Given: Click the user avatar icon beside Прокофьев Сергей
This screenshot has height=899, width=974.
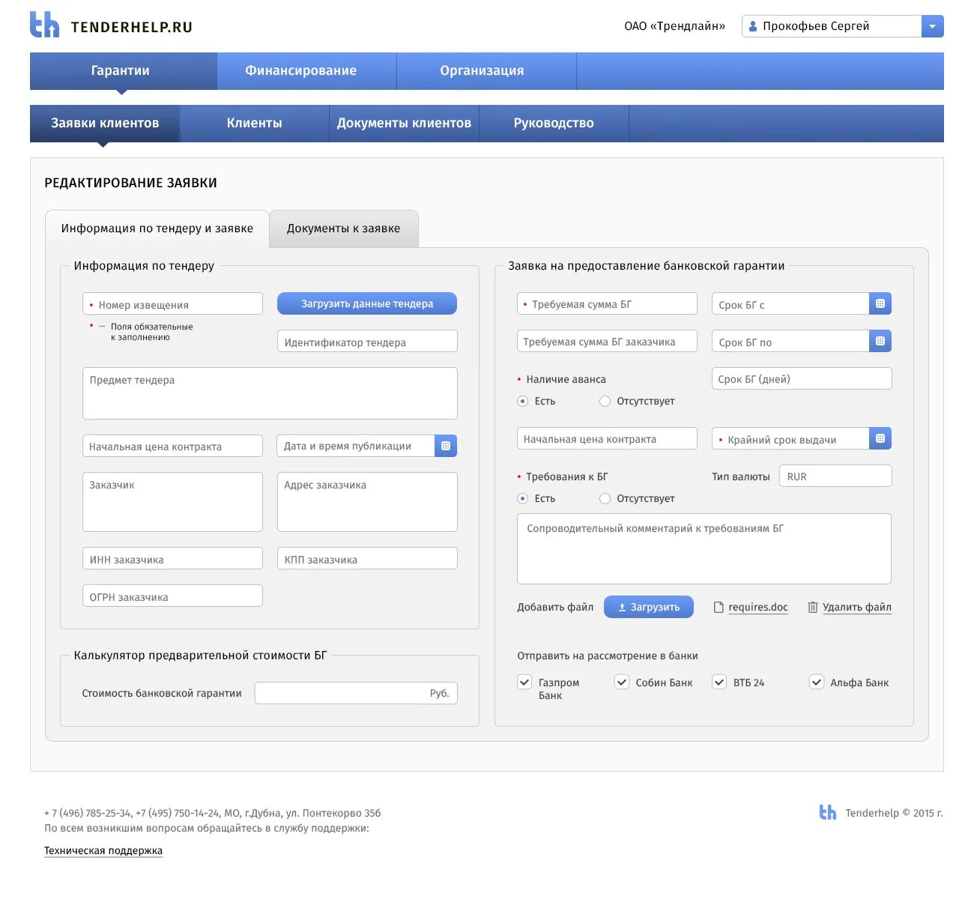Looking at the screenshot, I should (753, 26).
